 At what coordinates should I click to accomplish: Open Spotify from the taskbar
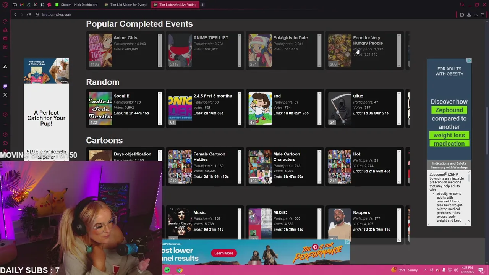tap(167, 270)
